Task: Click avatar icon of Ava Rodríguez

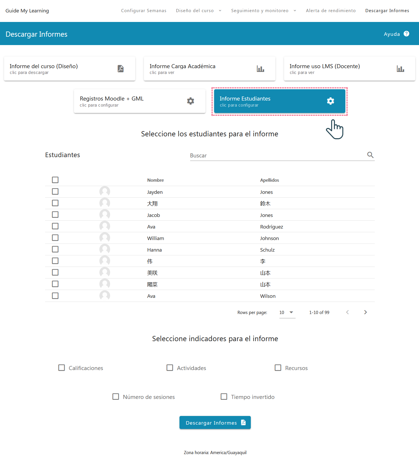Action: [105, 226]
